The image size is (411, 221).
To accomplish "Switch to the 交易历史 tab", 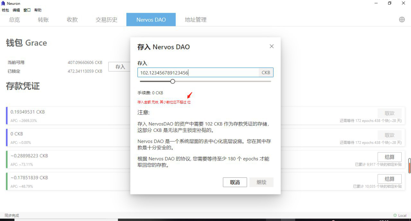I will coord(106,20).
